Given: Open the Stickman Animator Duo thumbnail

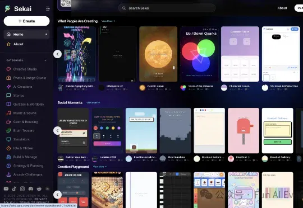Looking at the screenshot, I should (x=281, y=54).
